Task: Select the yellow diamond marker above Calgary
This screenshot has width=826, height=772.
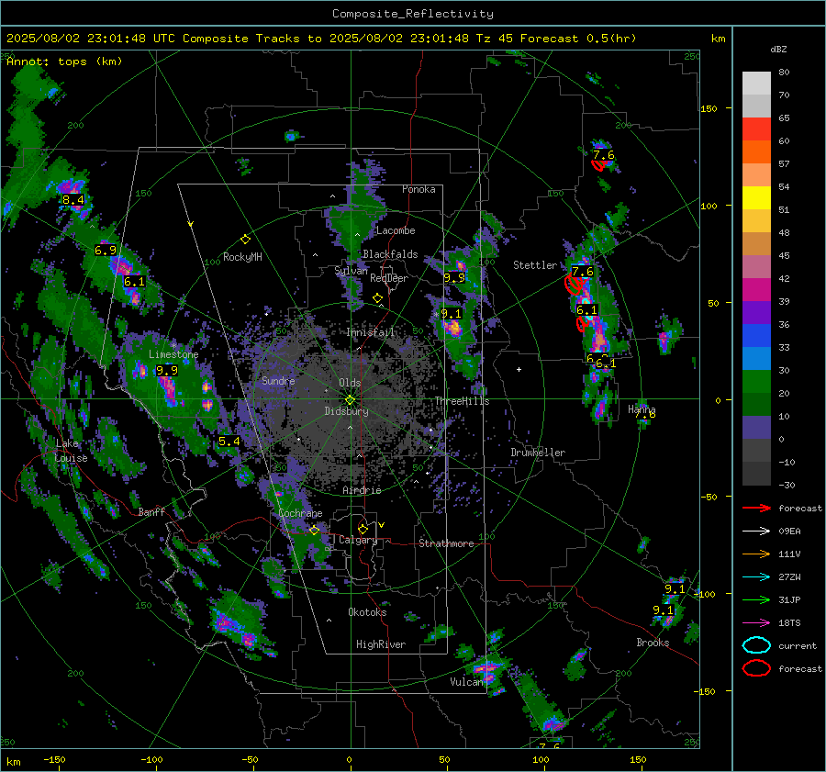Action: [x=363, y=529]
